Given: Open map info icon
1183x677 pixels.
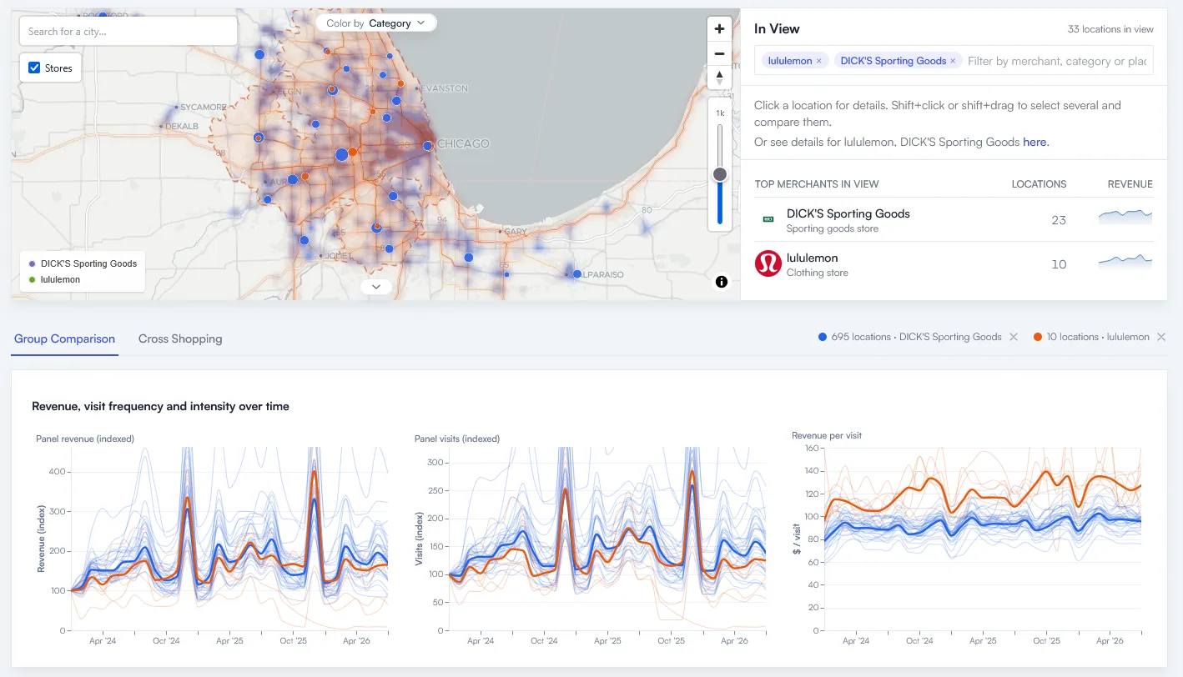Looking at the screenshot, I should click(722, 282).
